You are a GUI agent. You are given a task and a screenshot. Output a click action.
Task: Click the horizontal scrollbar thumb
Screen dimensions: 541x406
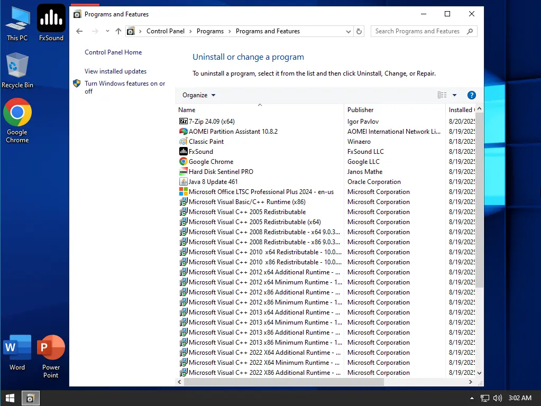[x=284, y=382]
